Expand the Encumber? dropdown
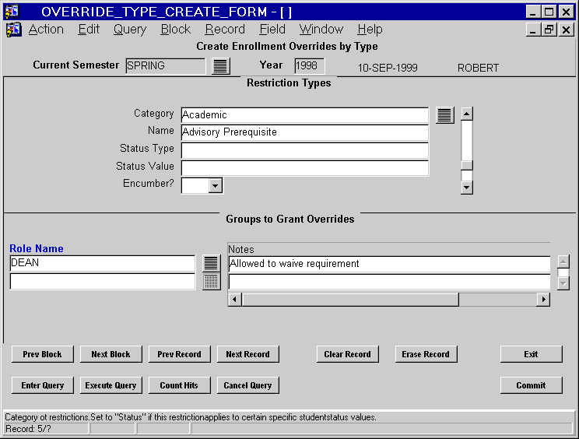579x439 pixels. pyautogui.click(x=216, y=185)
